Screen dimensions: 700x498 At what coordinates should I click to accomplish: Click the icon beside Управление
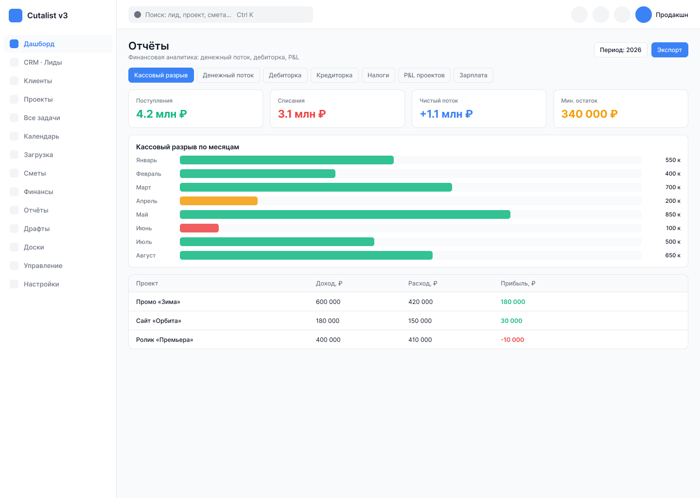click(x=14, y=266)
